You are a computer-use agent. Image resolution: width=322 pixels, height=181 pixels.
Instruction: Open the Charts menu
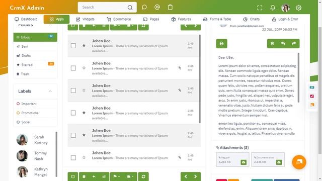pyautogui.click(x=252, y=19)
